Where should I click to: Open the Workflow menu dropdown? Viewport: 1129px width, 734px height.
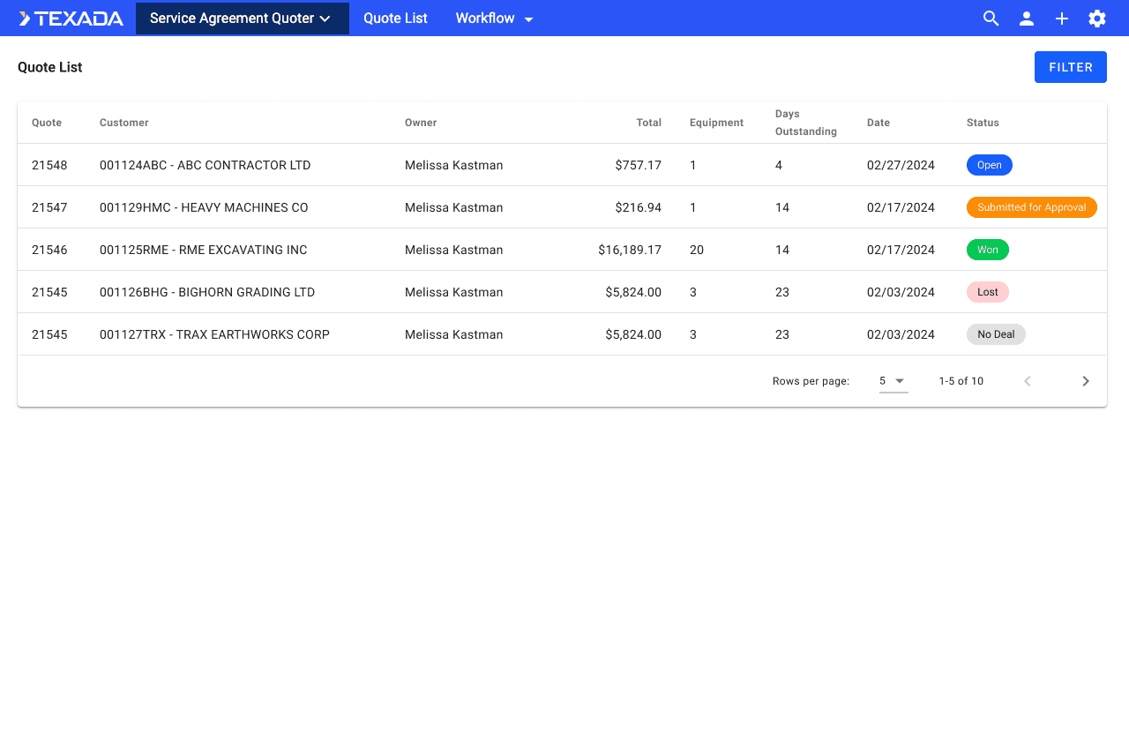click(495, 19)
